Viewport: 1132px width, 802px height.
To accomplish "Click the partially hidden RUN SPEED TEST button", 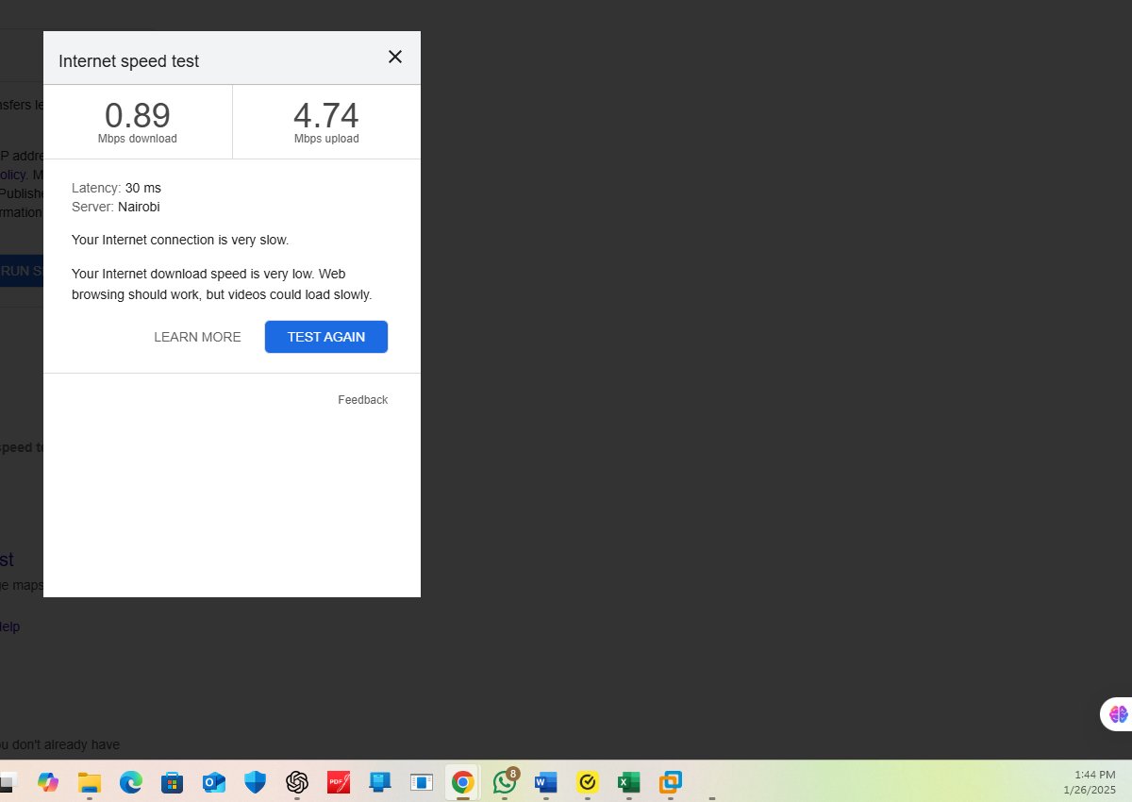I will tap(21, 271).
